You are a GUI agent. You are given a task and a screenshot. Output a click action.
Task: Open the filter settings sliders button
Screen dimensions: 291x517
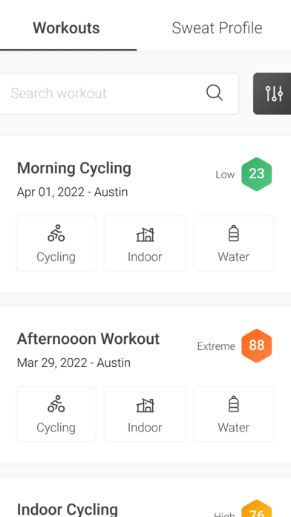pos(272,94)
